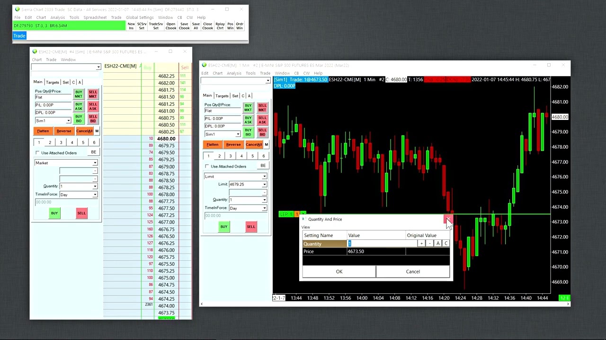Click Reverse in the DOM #4 window

pyautogui.click(x=64, y=131)
